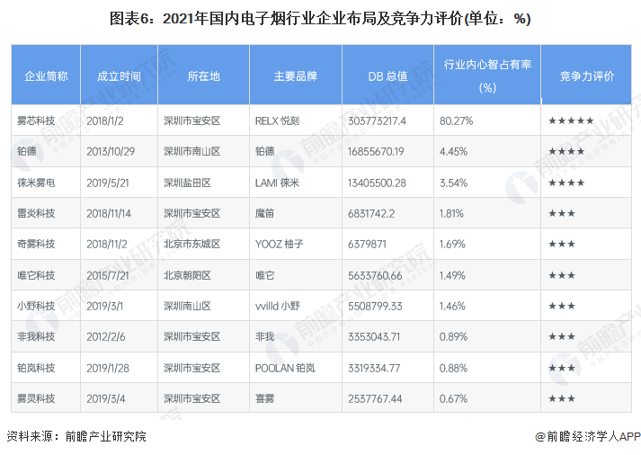
Task: Click the 竞争力评价 column header
Action: tap(586, 76)
